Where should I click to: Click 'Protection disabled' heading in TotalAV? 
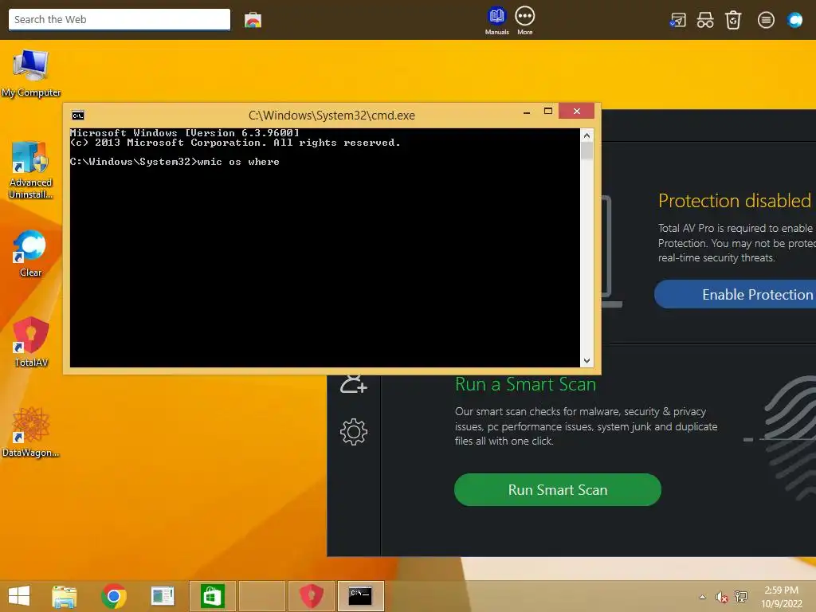(734, 201)
